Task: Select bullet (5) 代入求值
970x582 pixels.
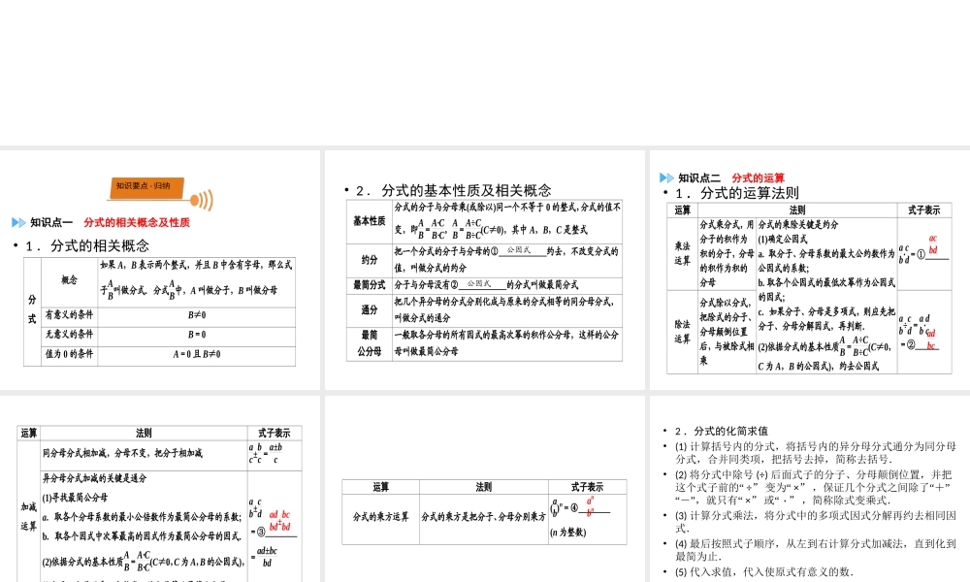Action: coord(764,572)
